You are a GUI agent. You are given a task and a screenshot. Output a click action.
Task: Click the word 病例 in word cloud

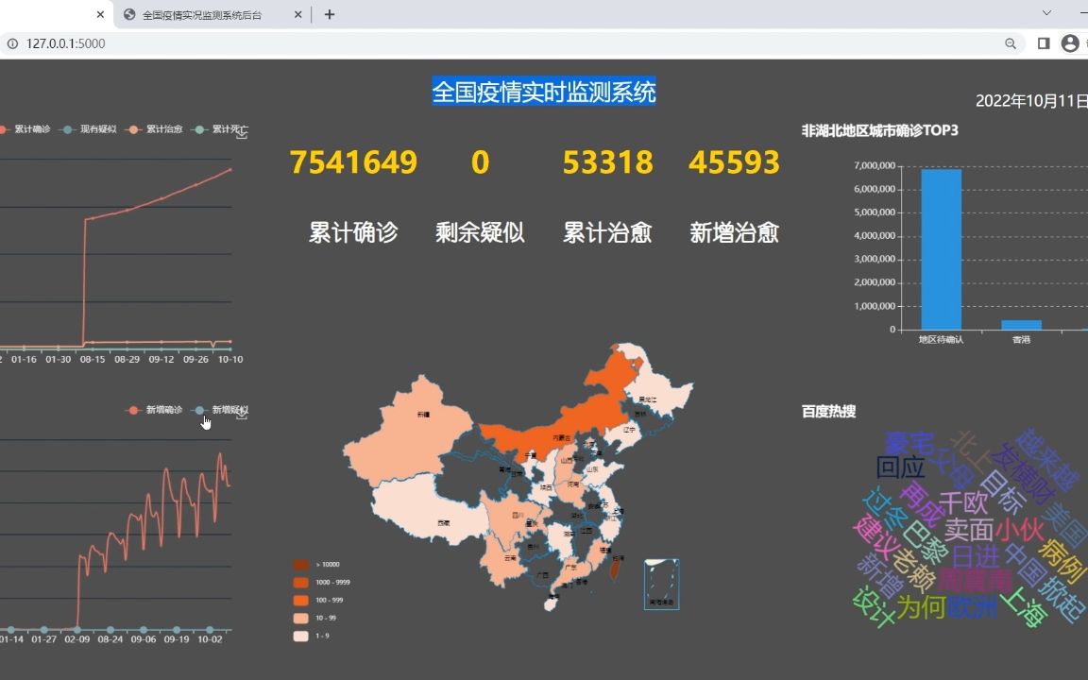(1062, 560)
